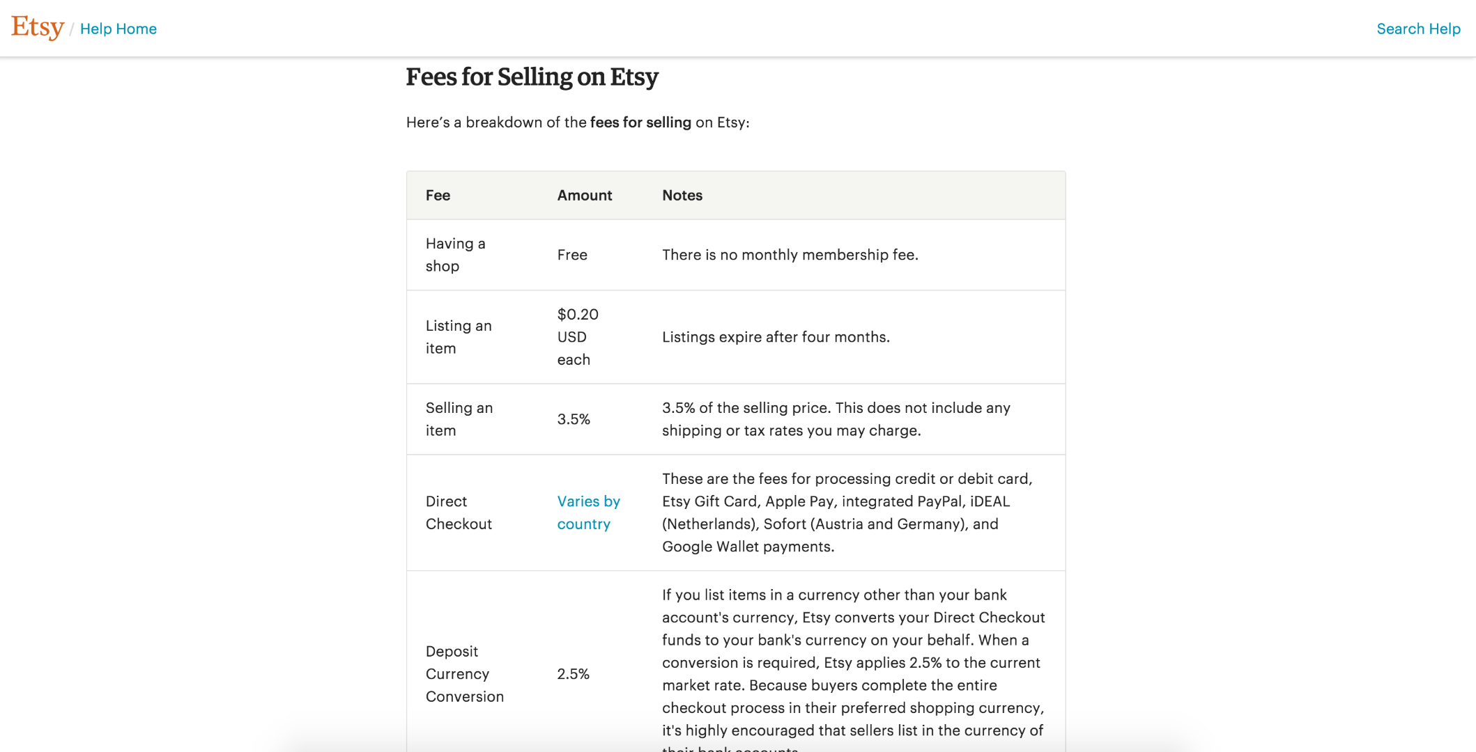
Task: Click the Varies by country link
Action: (x=587, y=512)
